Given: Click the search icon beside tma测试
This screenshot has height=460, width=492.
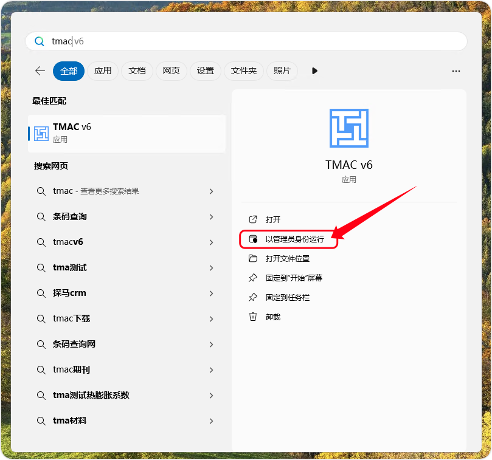Looking at the screenshot, I should 41,268.
